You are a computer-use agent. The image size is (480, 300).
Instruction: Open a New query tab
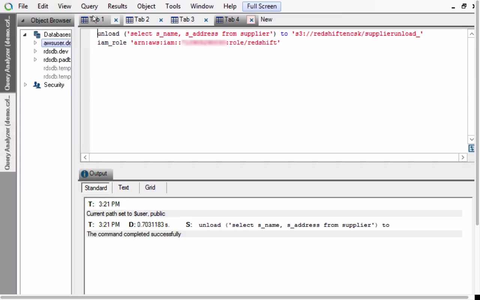point(266,19)
